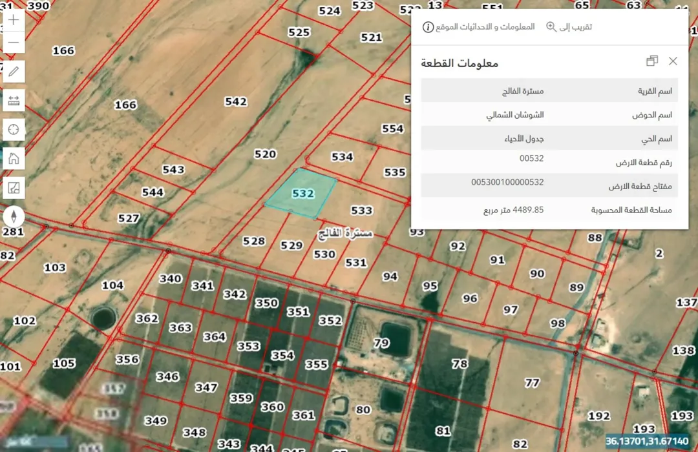
Task: Click parcel 79 with the pond
Action: [x=381, y=343]
